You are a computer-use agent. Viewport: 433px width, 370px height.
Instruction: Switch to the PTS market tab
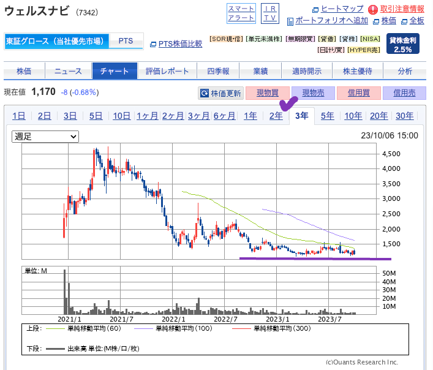click(126, 41)
